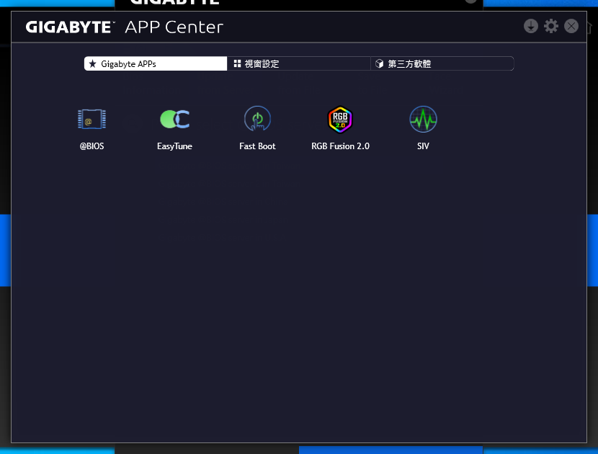Screen dimensions: 598x454
Task: Switch to the 第三方軟體 tab
Action: click(x=442, y=63)
